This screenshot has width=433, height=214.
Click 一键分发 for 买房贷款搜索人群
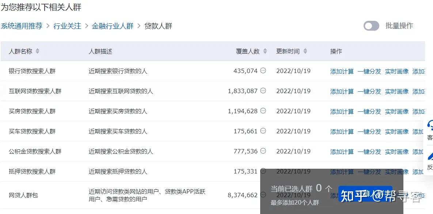tap(369, 111)
